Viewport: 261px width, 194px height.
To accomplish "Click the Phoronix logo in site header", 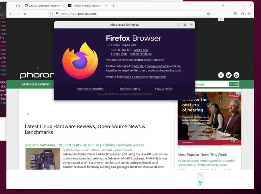I will click(x=37, y=75).
